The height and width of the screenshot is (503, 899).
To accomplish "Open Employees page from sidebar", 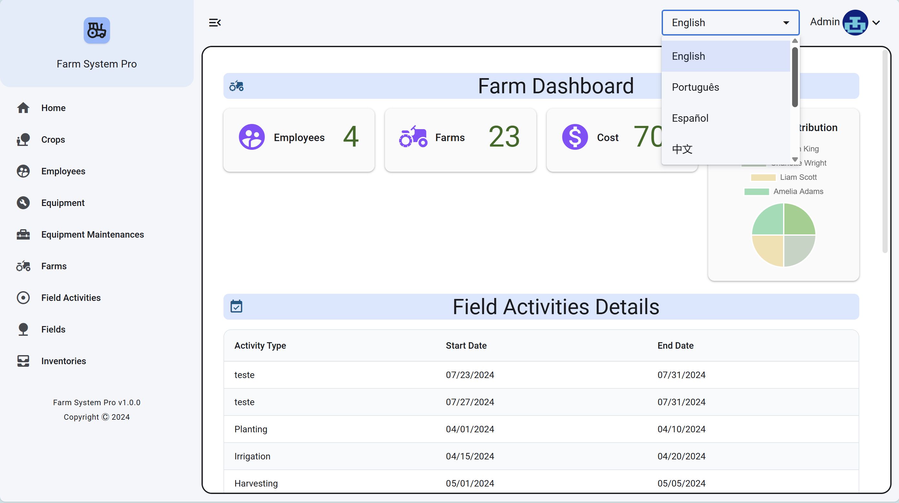I will coord(63,171).
